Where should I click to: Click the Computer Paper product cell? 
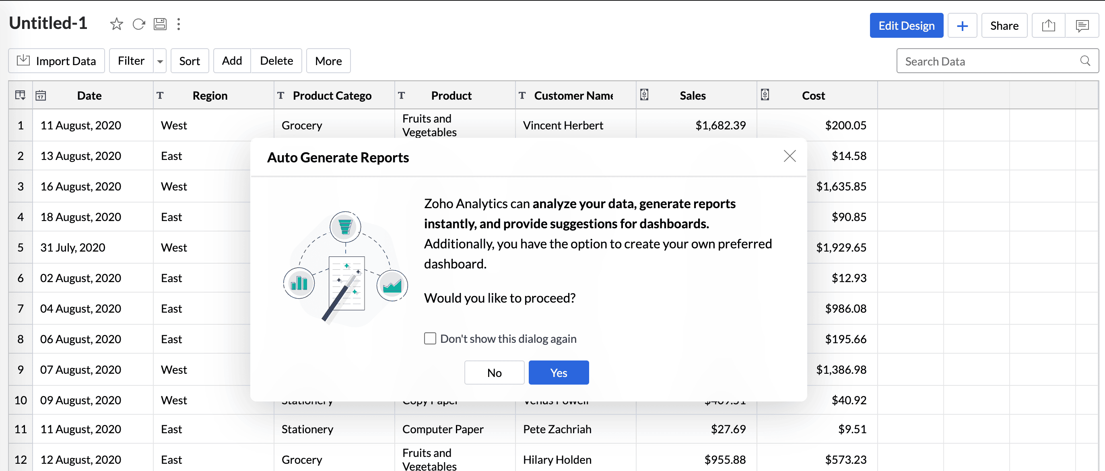coord(455,428)
